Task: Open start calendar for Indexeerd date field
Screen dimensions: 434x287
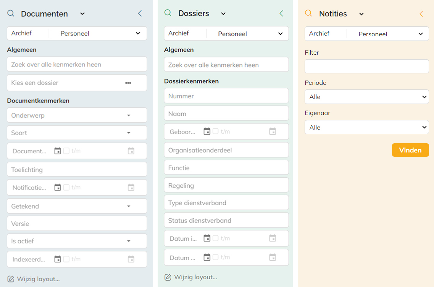Action: click(57, 259)
